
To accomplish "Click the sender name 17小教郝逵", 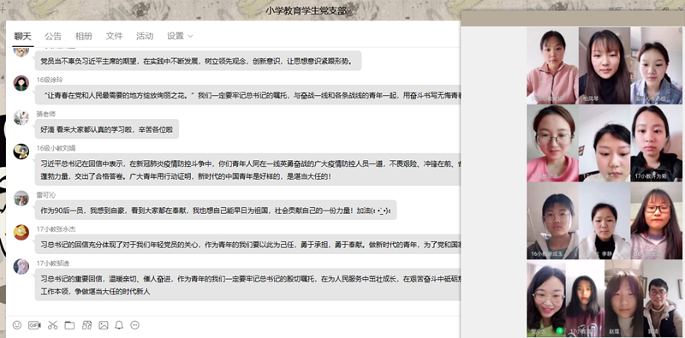I will point(53,263).
